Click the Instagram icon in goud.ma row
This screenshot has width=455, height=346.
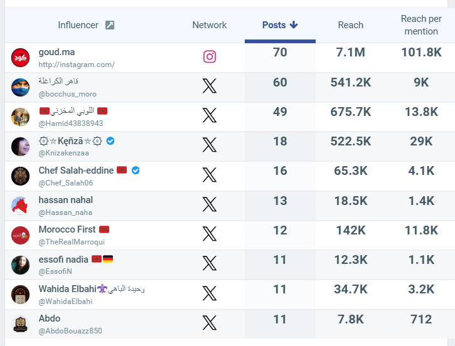(x=210, y=57)
